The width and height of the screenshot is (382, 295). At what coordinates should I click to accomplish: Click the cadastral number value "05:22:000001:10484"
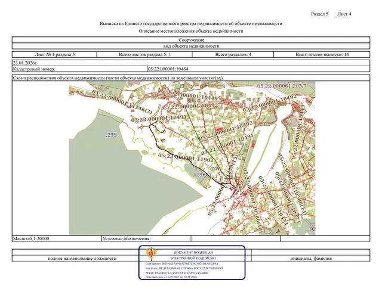click(168, 69)
